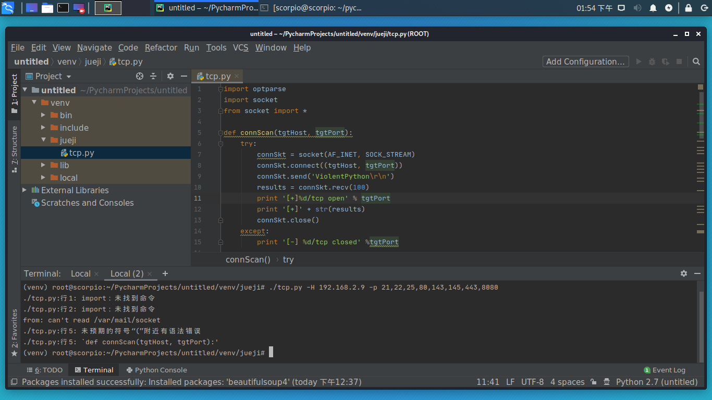The width and height of the screenshot is (712, 400).
Task: Click the inspector hector icon in status bar
Action: click(x=607, y=382)
